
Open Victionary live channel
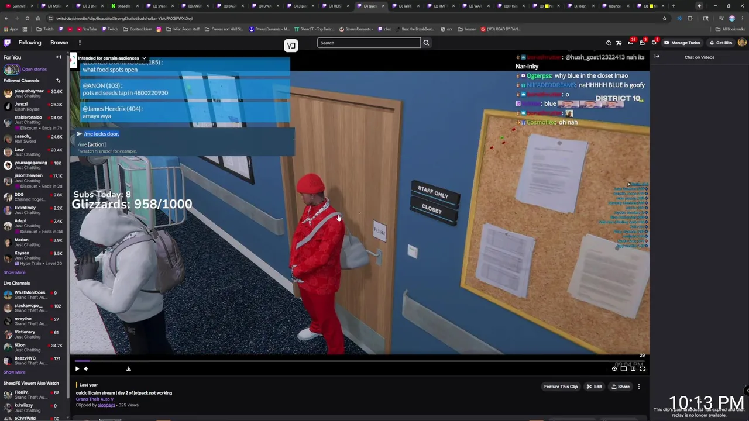pos(33,334)
